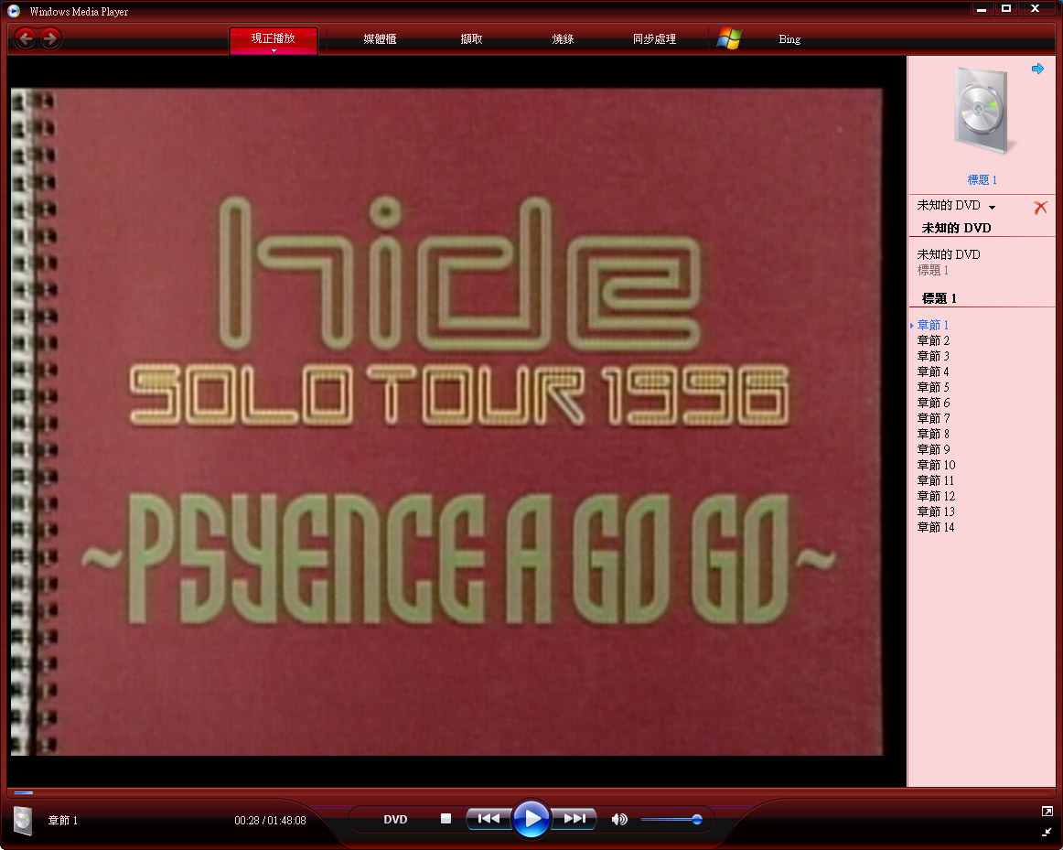Click the seek bar to change position

(531, 791)
